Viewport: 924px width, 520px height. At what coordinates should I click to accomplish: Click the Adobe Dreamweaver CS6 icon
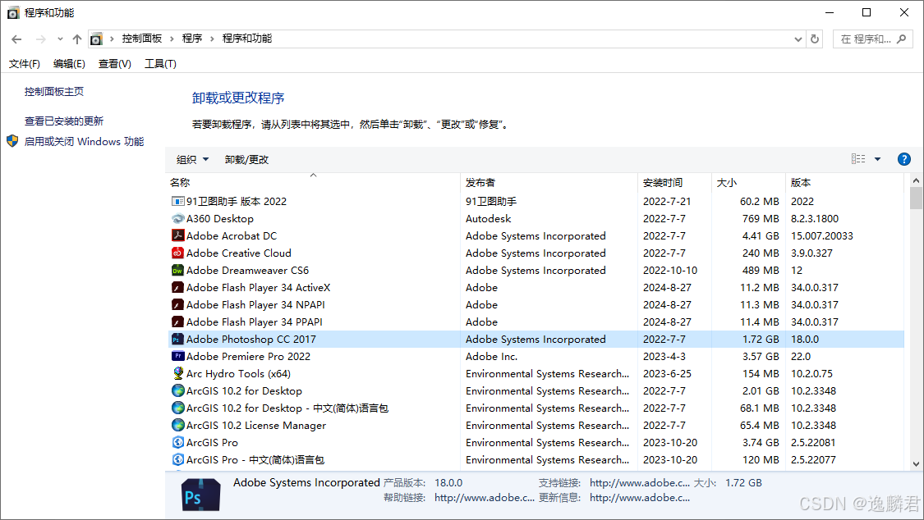point(177,270)
